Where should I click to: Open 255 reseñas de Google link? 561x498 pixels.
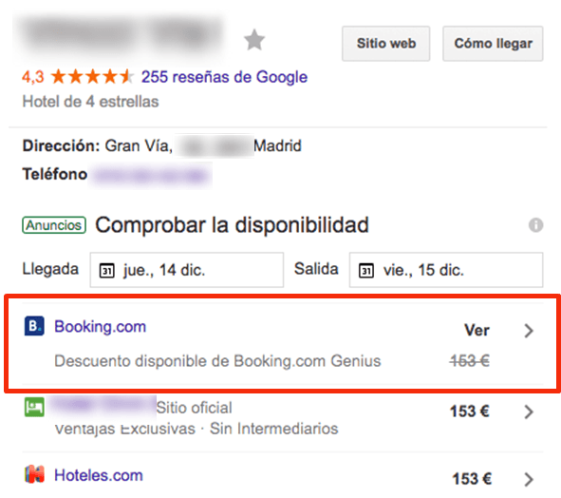point(224,77)
